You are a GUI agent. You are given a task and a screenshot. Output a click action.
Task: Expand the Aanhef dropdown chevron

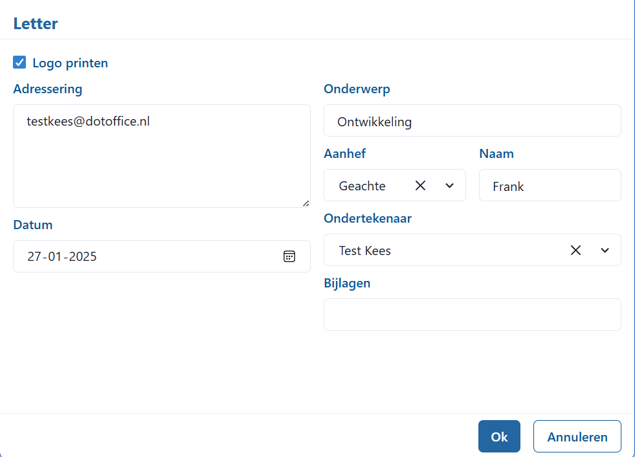coord(450,186)
